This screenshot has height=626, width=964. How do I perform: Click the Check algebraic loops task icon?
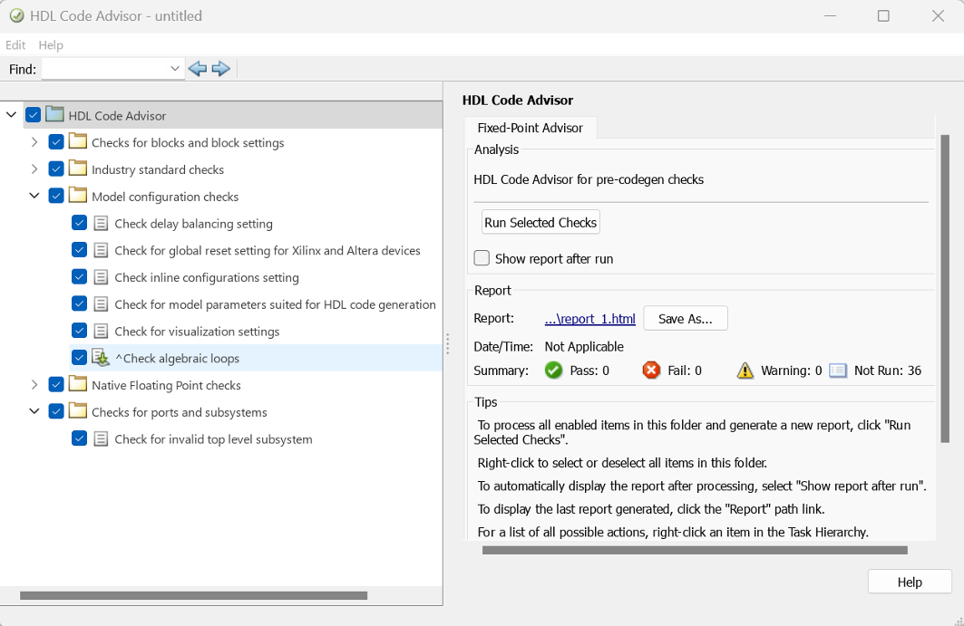point(102,357)
